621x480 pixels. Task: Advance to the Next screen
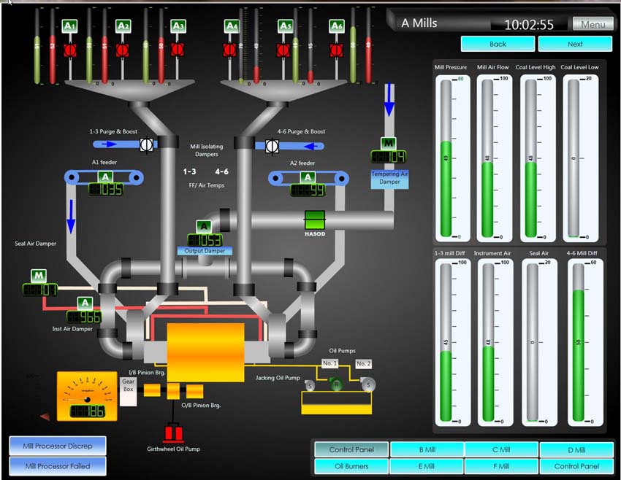click(x=575, y=44)
